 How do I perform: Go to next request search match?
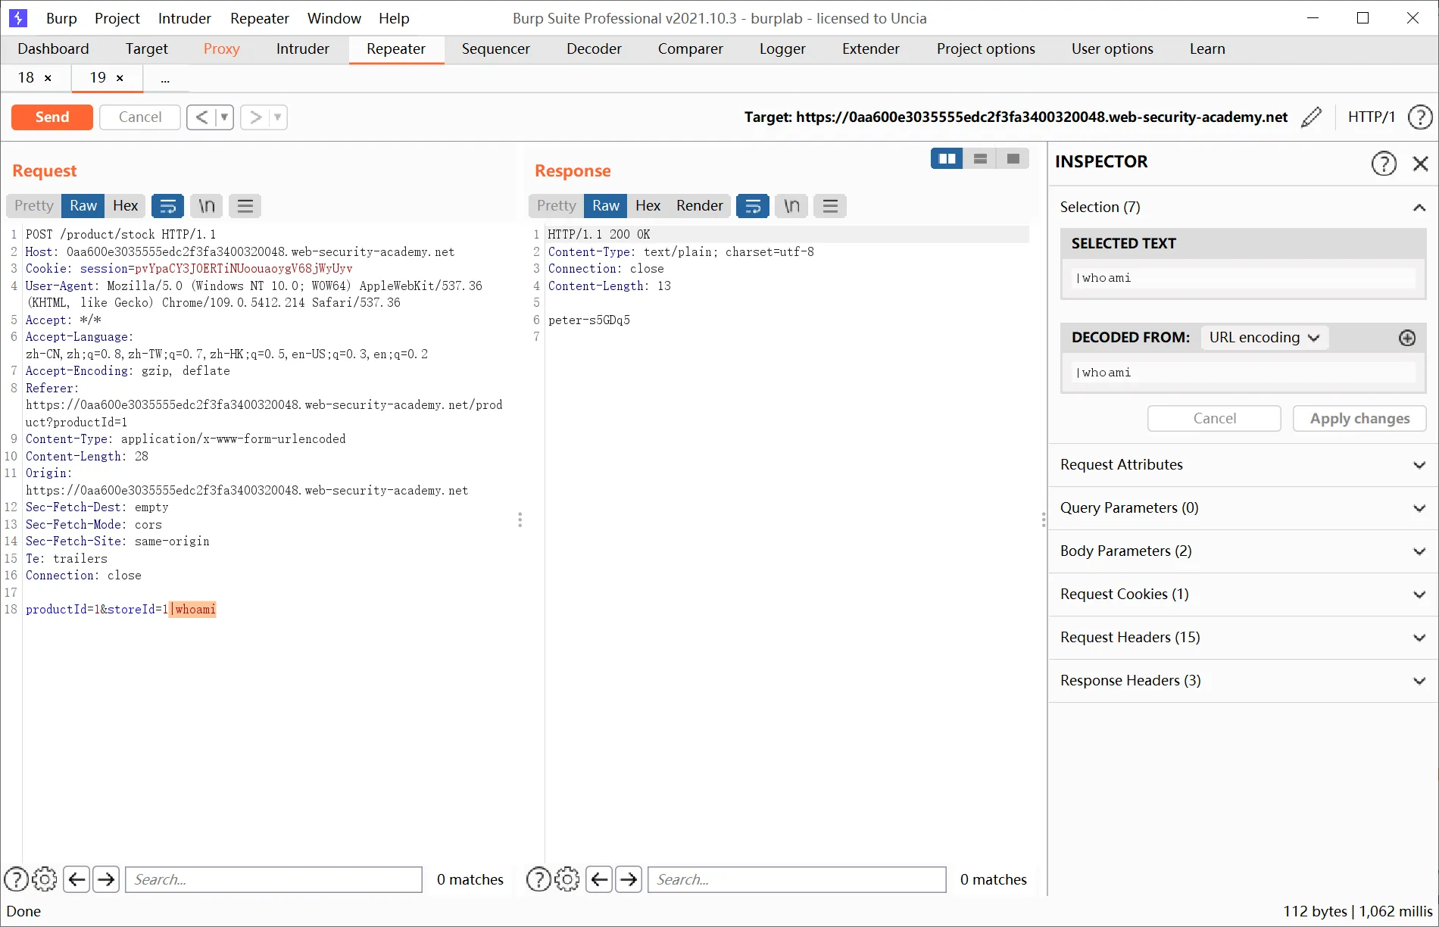106,879
